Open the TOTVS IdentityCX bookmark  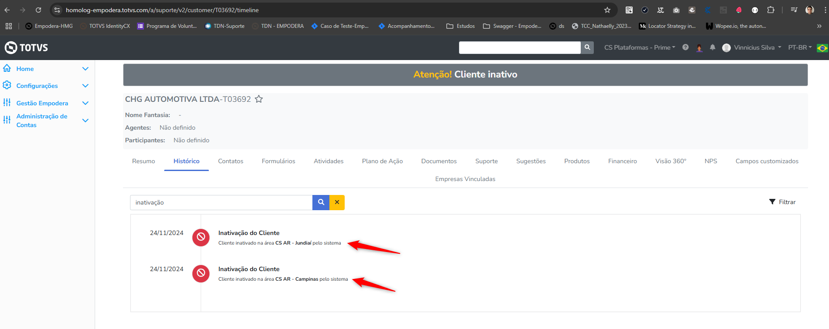tap(105, 26)
